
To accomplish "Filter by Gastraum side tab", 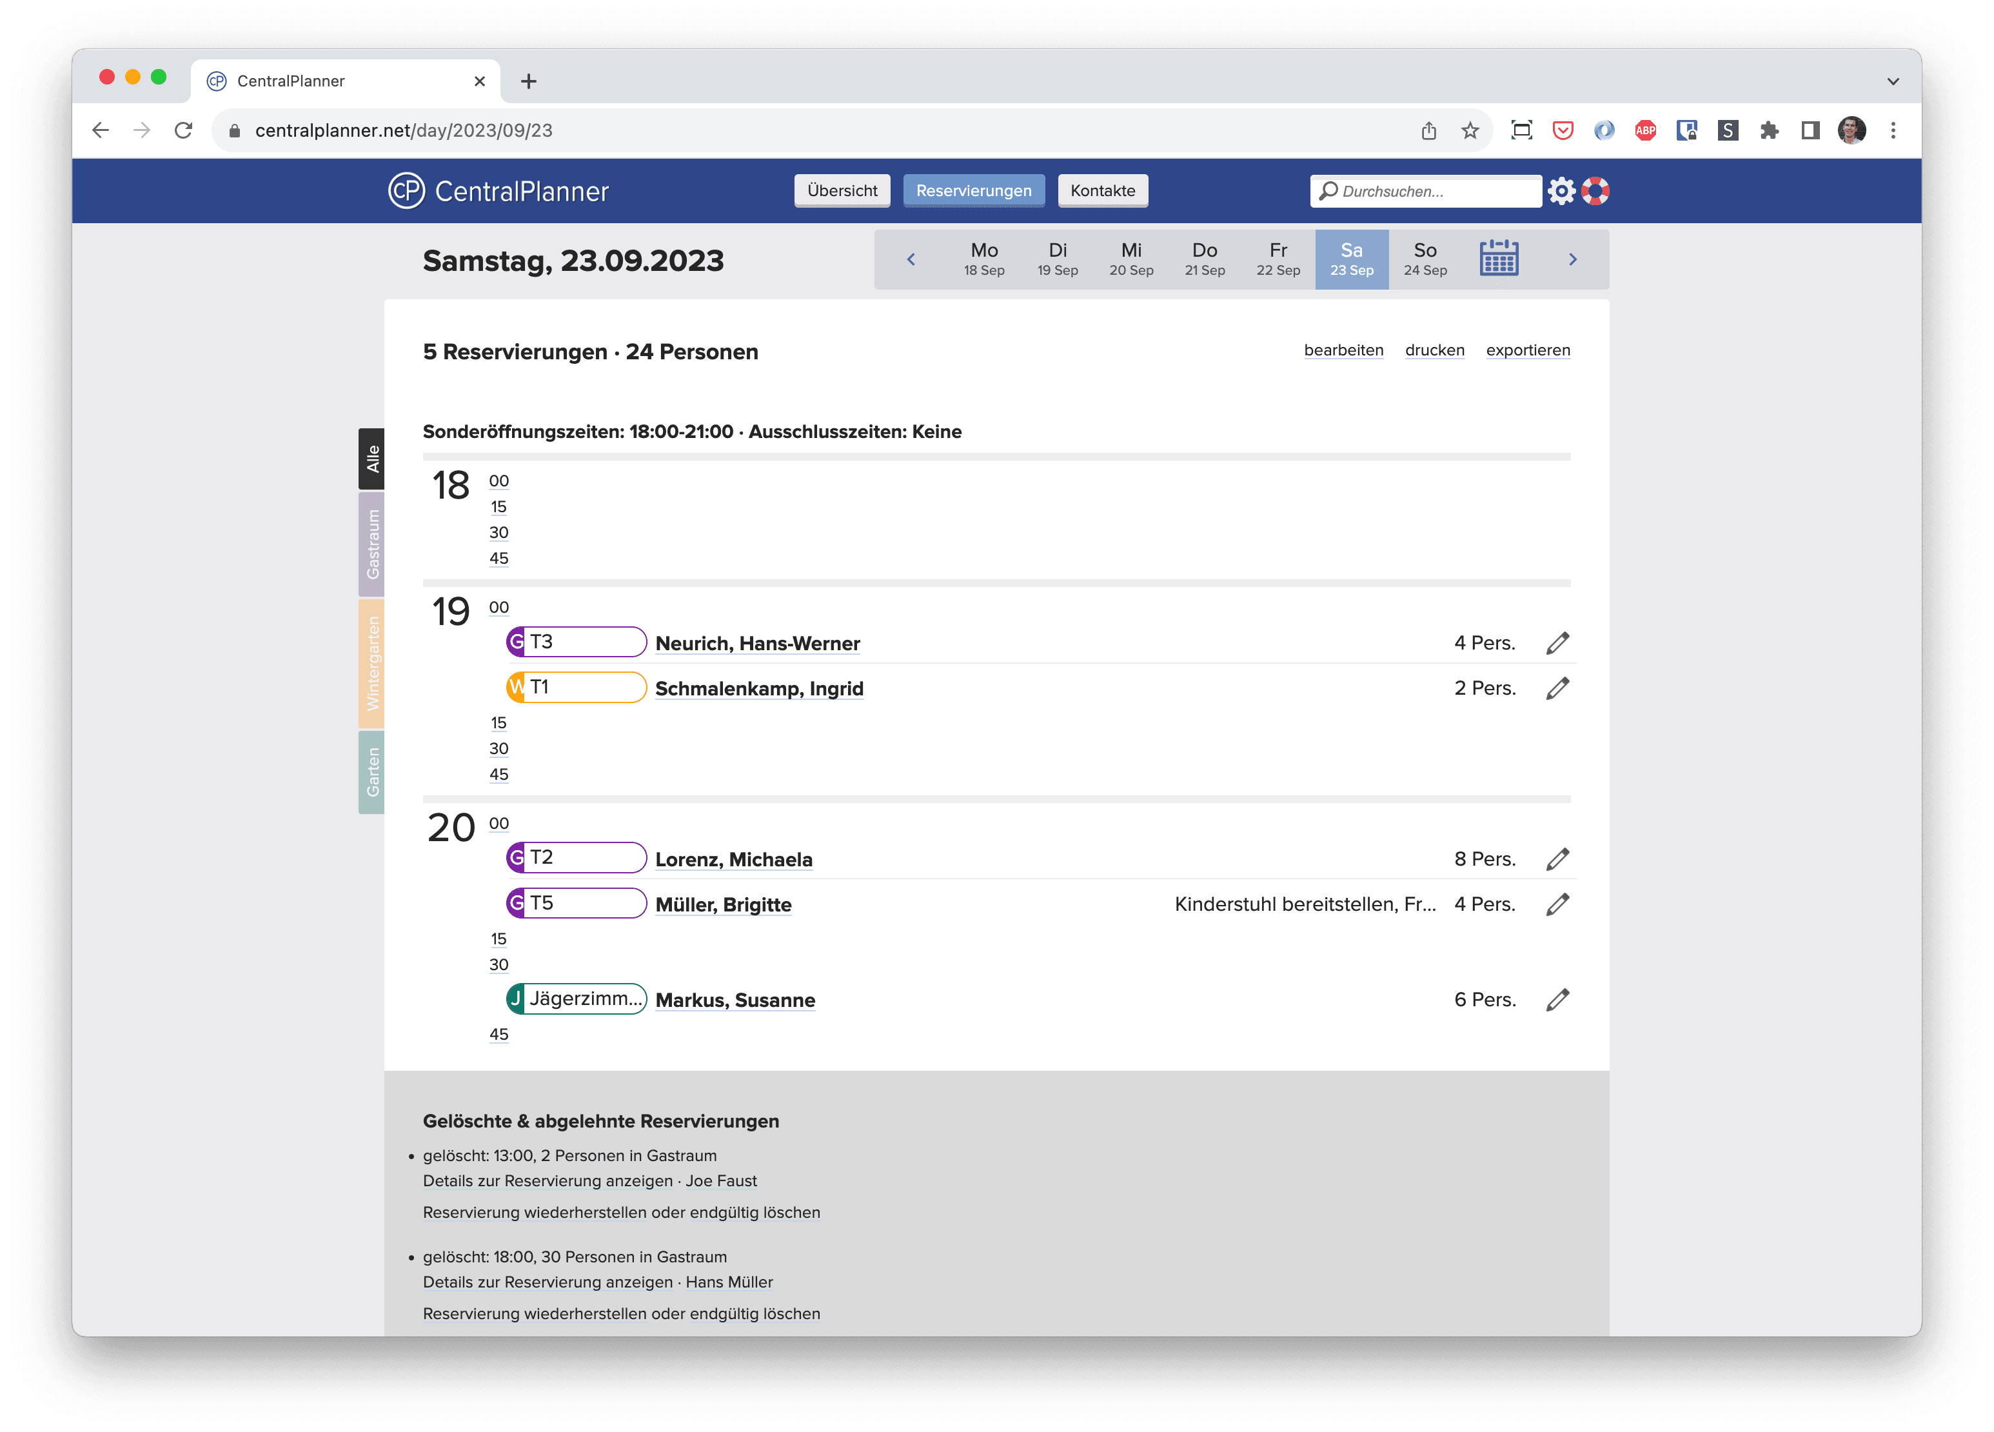I will (x=371, y=544).
